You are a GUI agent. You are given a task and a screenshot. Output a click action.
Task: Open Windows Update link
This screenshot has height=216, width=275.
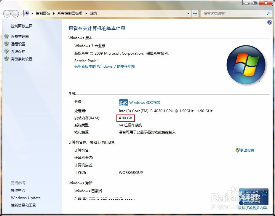26,198
